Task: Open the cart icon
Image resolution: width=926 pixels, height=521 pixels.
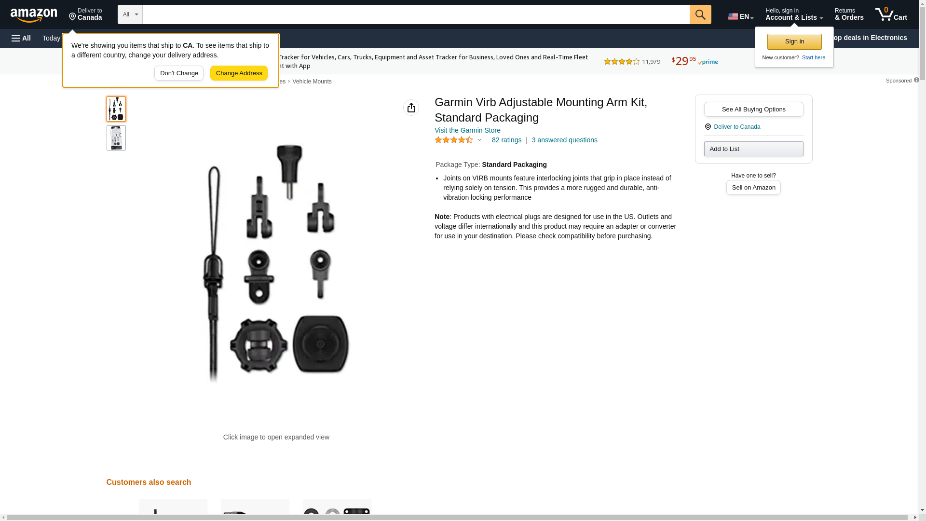Action: (x=891, y=14)
